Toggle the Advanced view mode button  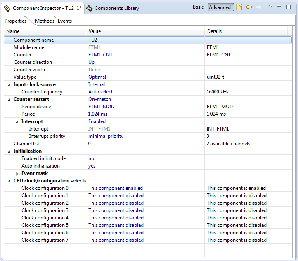(220, 7)
